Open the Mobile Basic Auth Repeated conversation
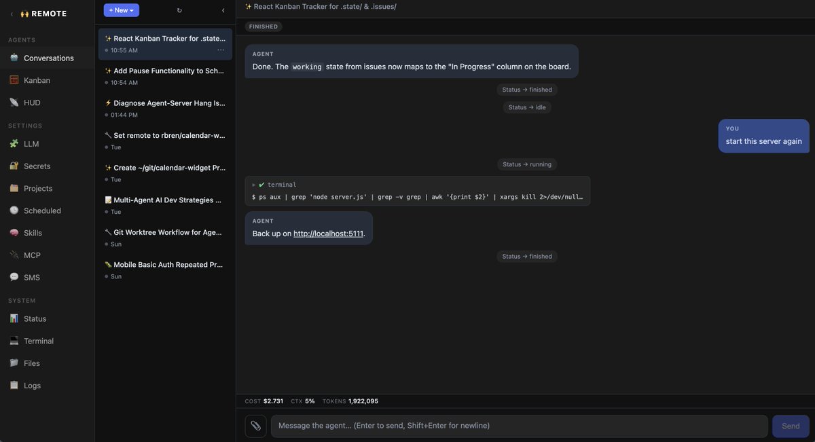The width and height of the screenshot is (815, 442). tap(165, 270)
